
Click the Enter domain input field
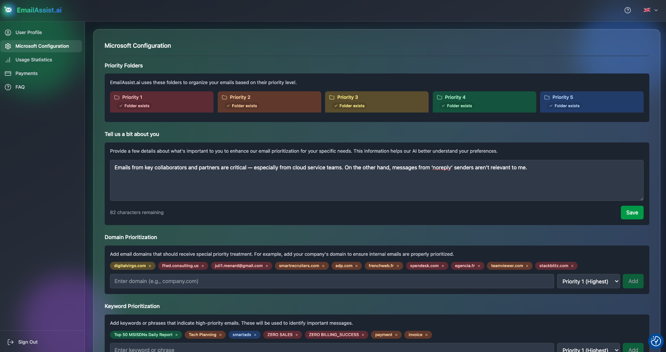[332, 281]
